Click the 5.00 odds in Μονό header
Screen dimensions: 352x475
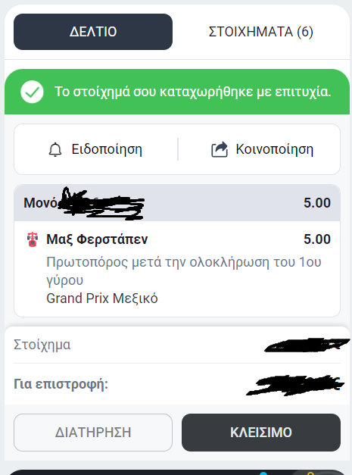pyautogui.click(x=317, y=203)
